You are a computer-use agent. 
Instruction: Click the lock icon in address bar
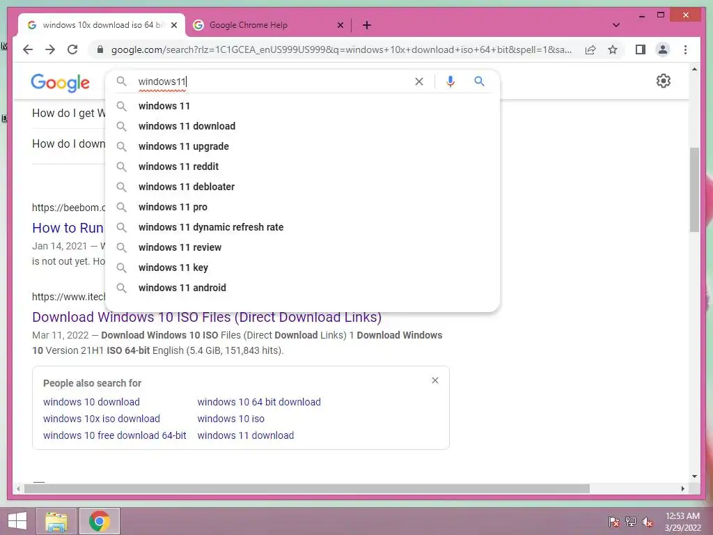click(100, 49)
